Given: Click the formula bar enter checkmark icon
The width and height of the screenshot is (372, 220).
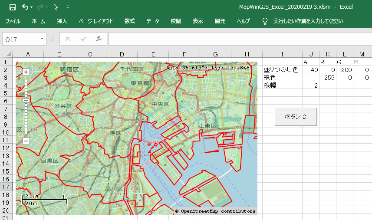Looking at the screenshot, I should pyautogui.click(x=83, y=39).
